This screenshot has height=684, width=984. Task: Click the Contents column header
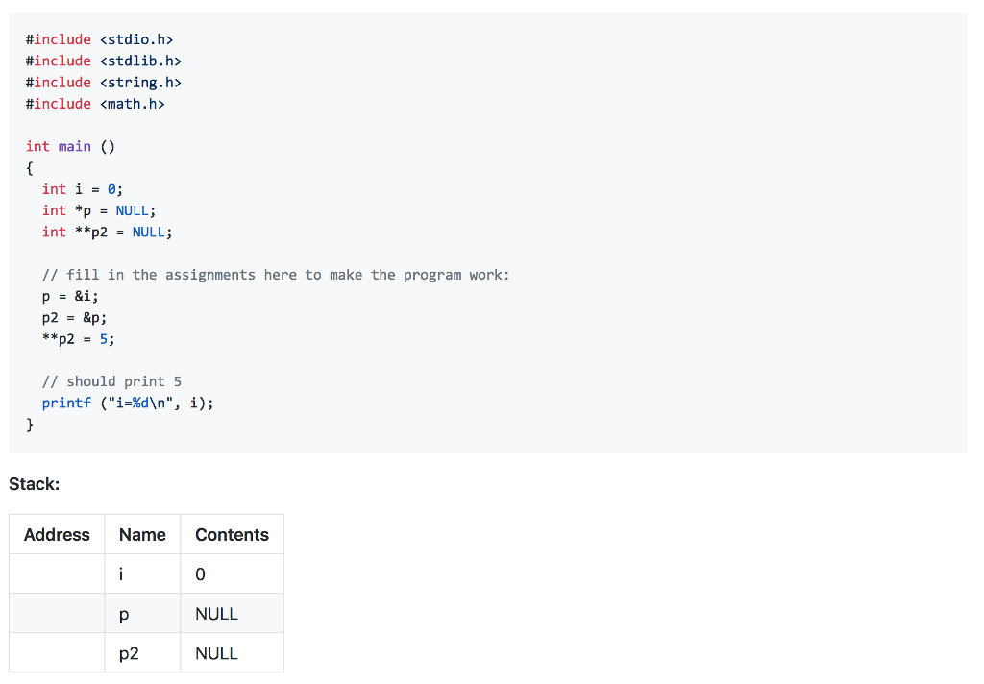(x=231, y=534)
